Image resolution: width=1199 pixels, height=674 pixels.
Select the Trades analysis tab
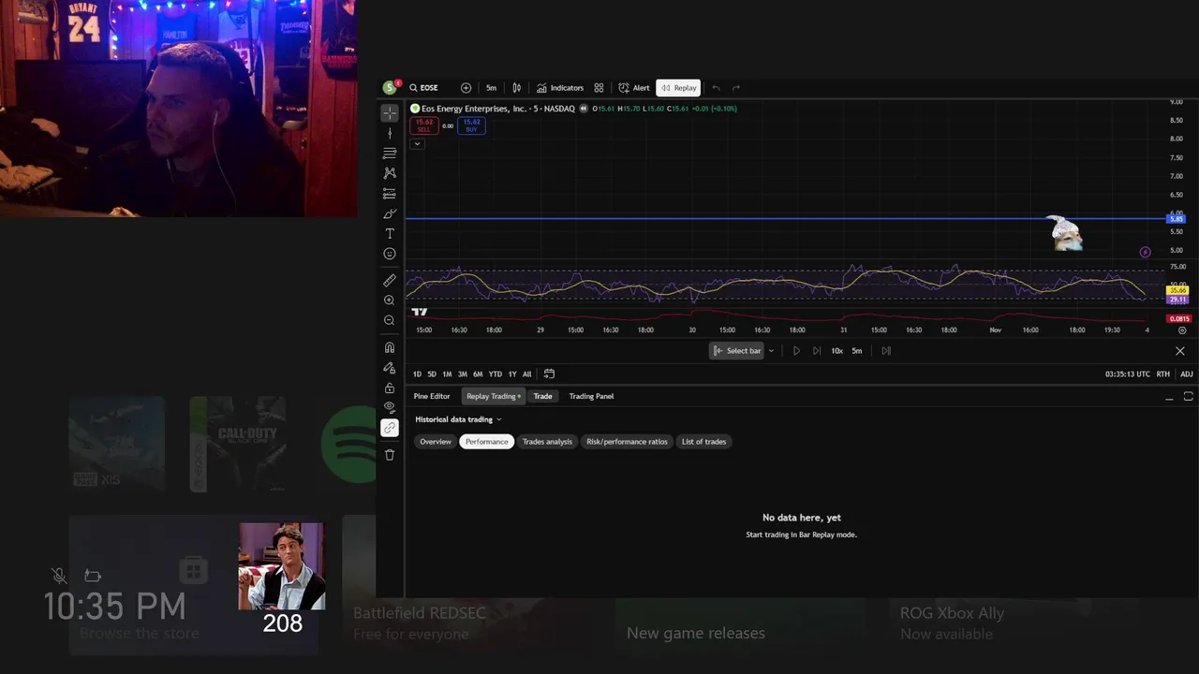click(547, 442)
